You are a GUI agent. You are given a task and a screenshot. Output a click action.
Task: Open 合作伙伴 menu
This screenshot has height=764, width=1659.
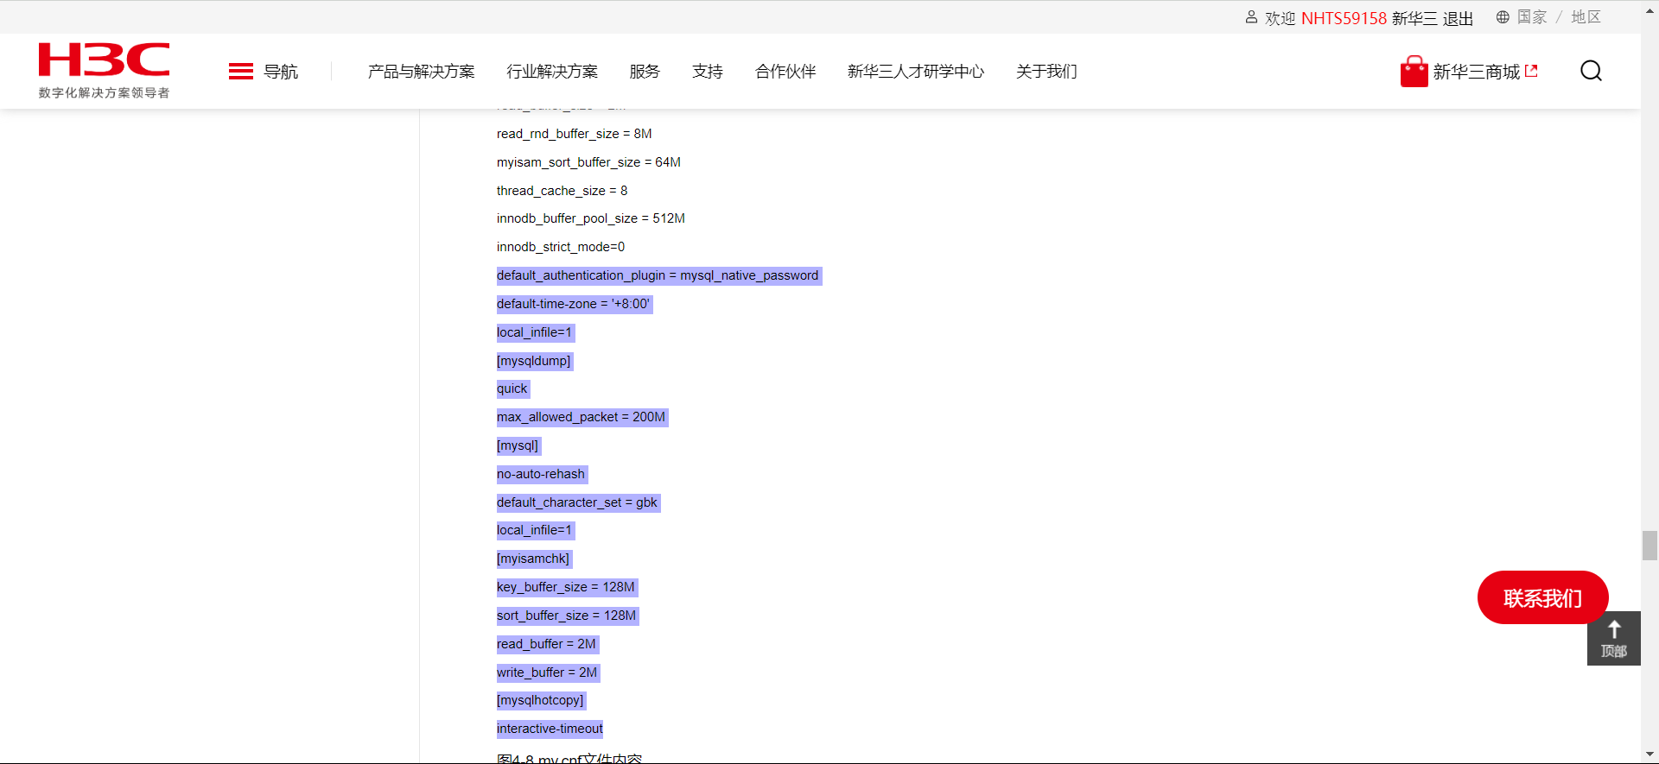[785, 72]
